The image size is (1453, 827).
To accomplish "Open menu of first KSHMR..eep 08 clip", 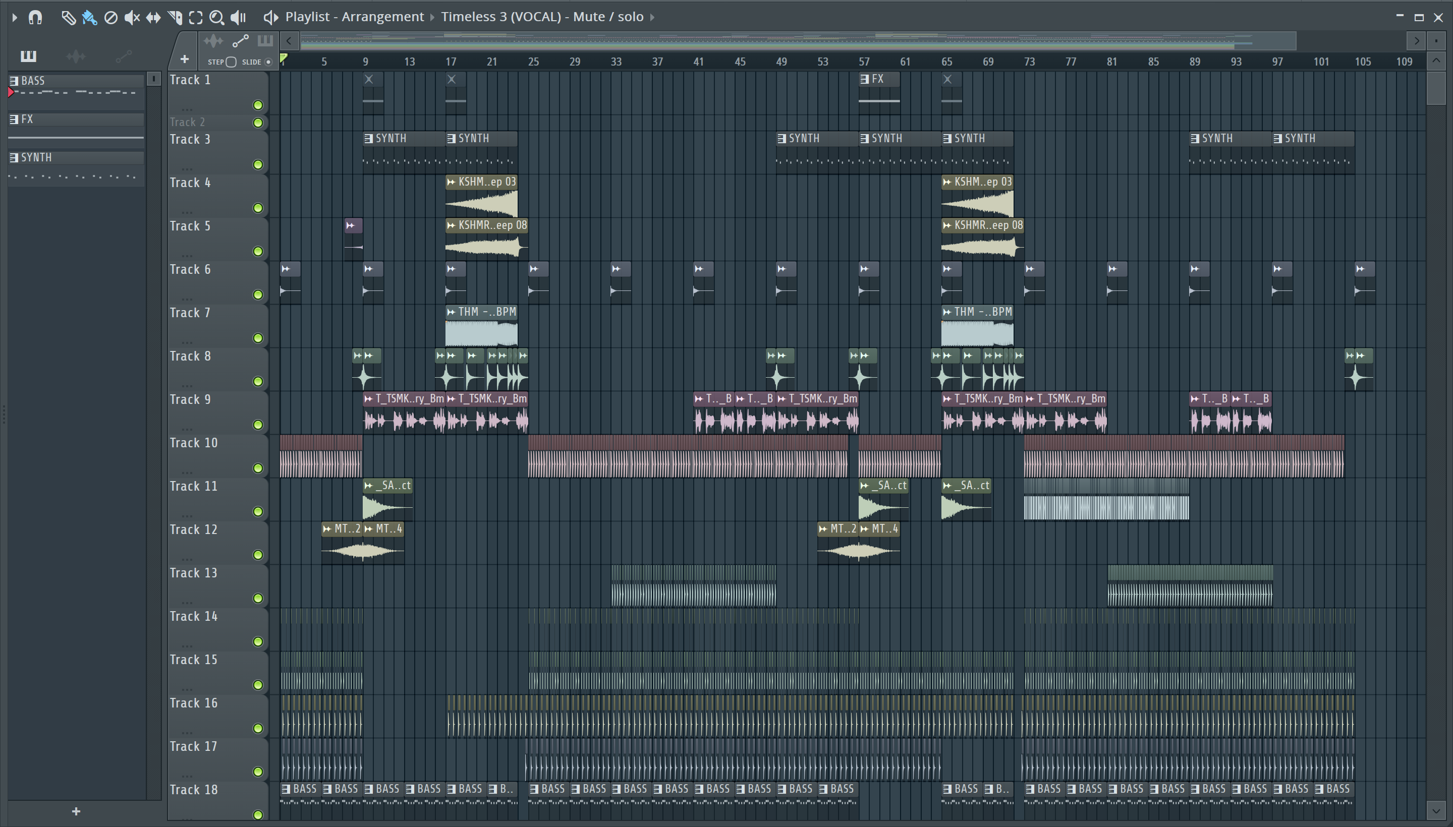I will pyautogui.click(x=451, y=225).
